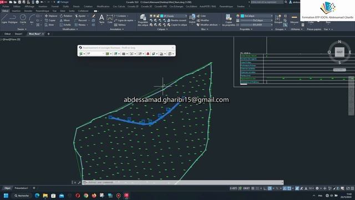Click the erase pencil icon in Modification
The width and height of the screenshot is (355, 200).
(94, 16)
